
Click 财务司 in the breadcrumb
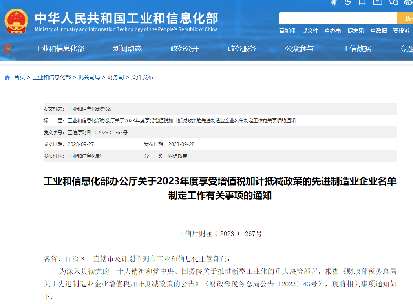(115, 78)
